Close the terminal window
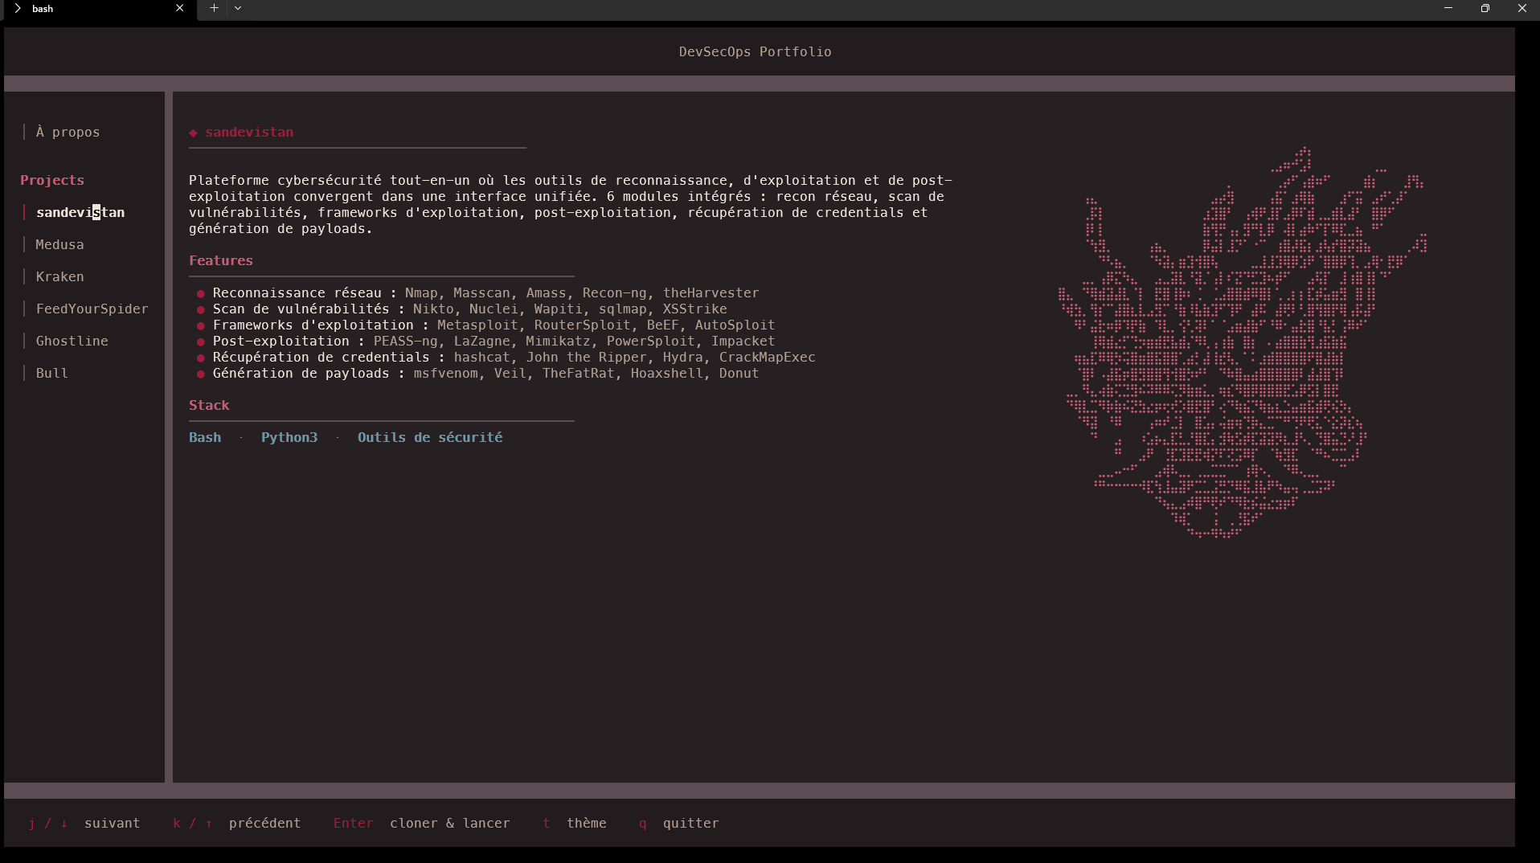The height and width of the screenshot is (863, 1540). 1522,8
